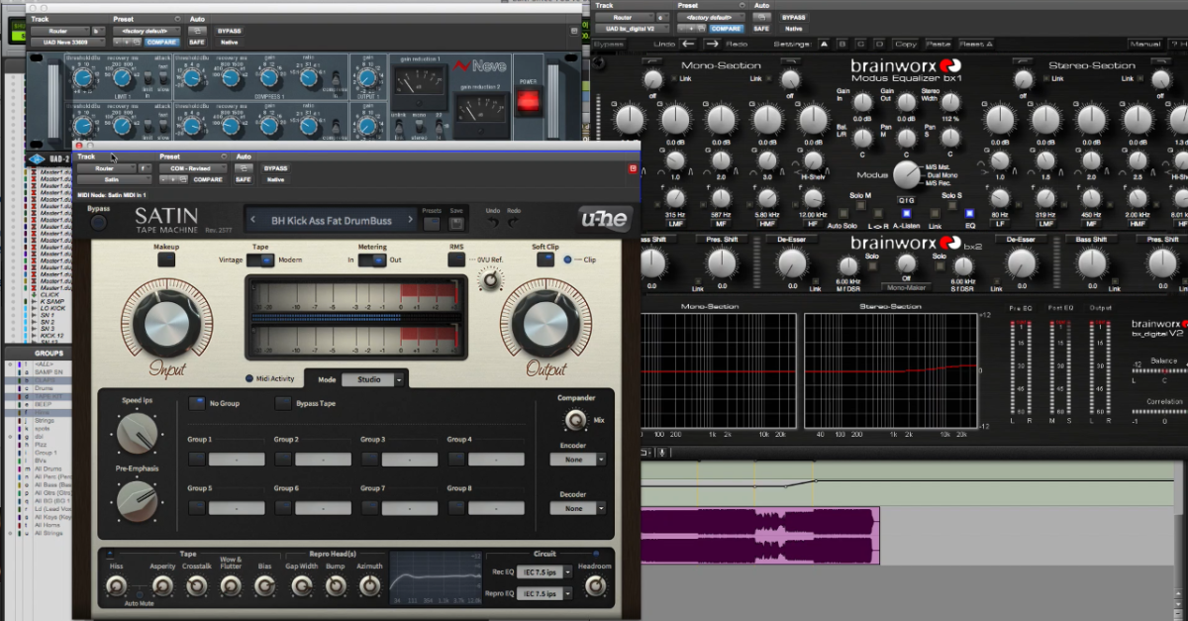The width and height of the screenshot is (1188, 621).
Task: Click the COMPARE button in the plugin header
Action: [x=208, y=179]
